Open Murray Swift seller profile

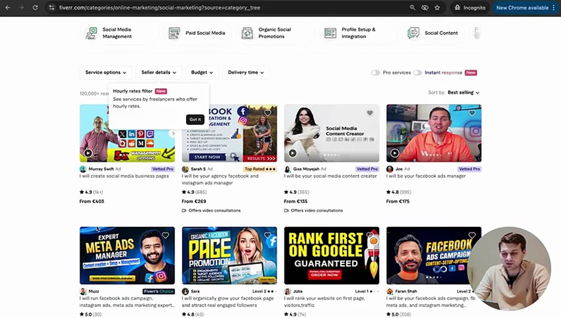click(x=101, y=169)
